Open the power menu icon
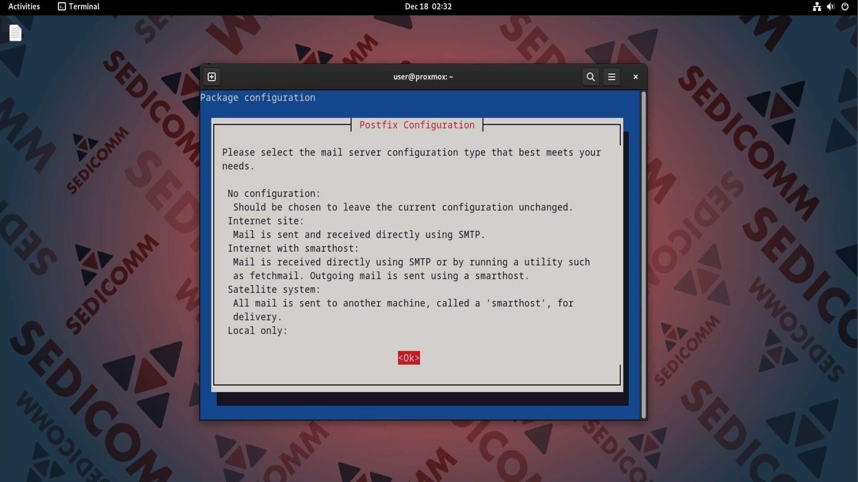The image size is (858, 482). (x=845, y=7)
